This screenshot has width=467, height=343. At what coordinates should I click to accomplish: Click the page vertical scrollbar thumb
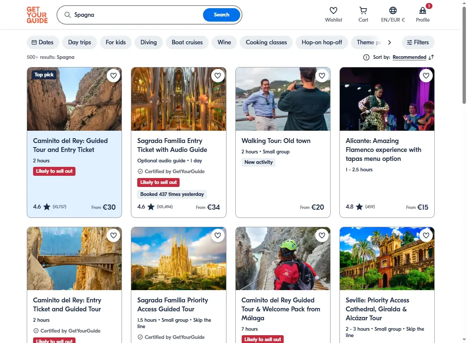point(464,56)
